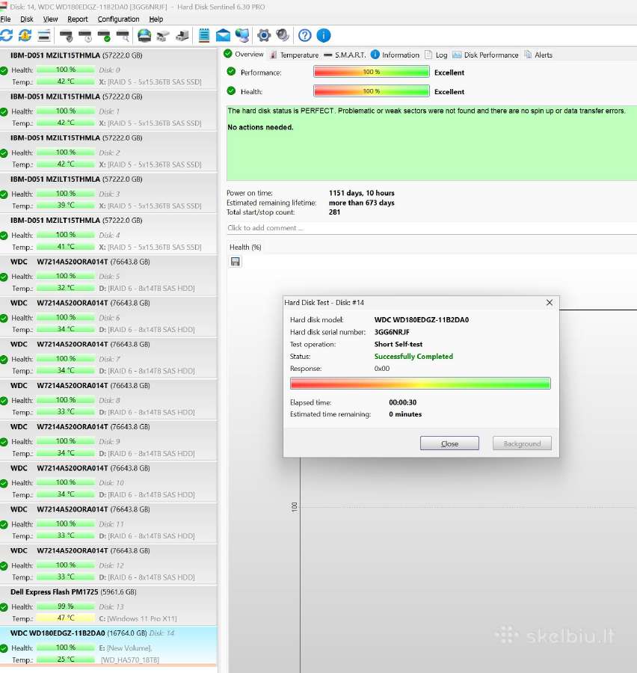Switch to the Log tab
637x673 pixels.
pos(436,55)
